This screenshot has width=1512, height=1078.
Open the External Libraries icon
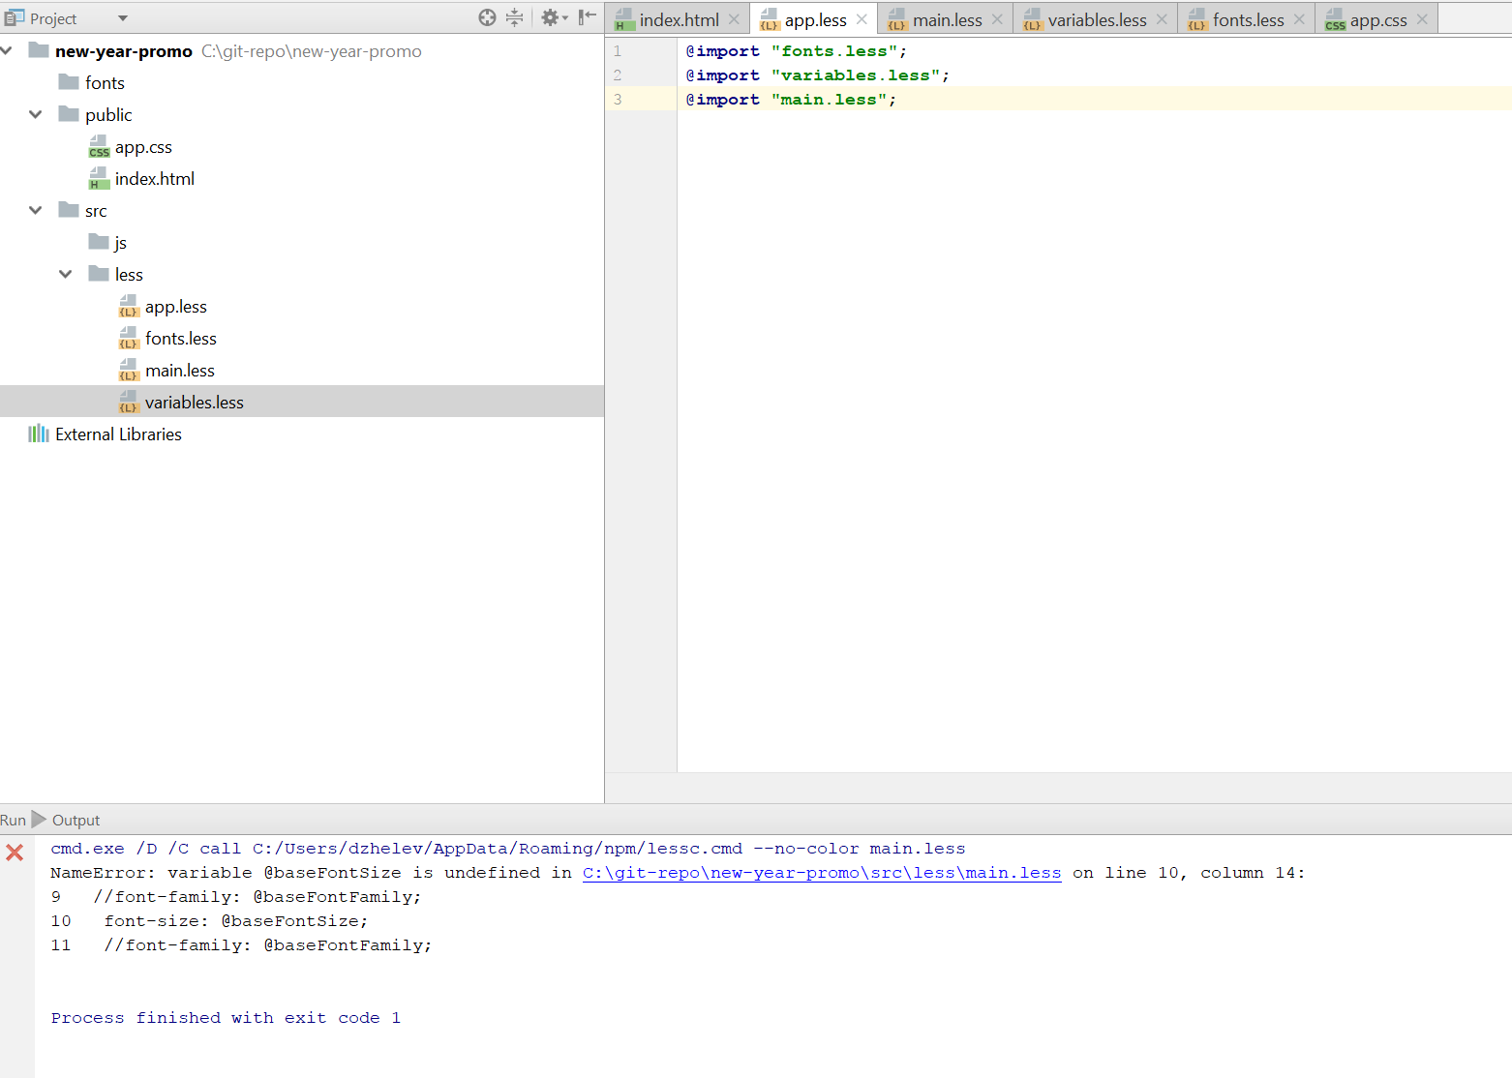pyautogui.click(x=39, y=434)
